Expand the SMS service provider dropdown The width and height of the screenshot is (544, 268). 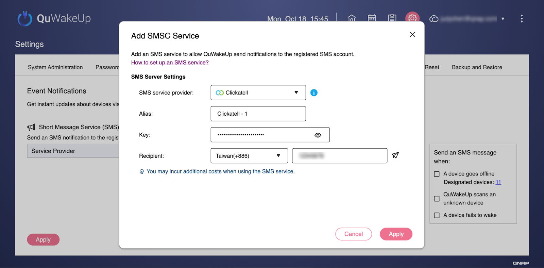[258, 93]
